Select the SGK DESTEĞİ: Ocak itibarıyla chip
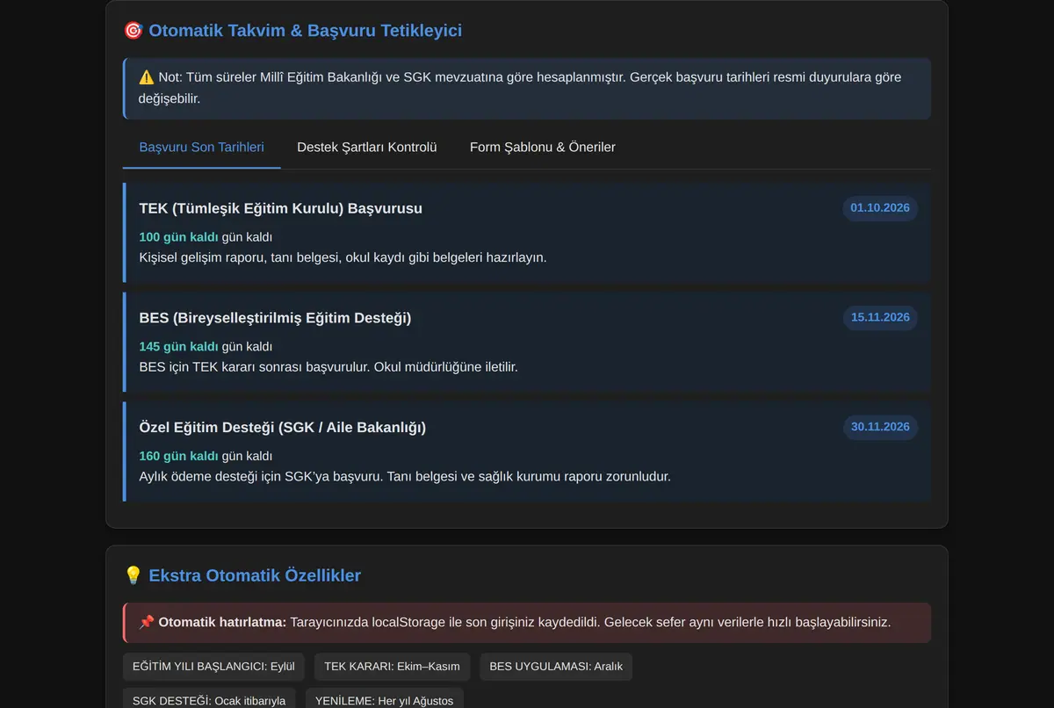1054x708 pixels. tap(209, 699)
